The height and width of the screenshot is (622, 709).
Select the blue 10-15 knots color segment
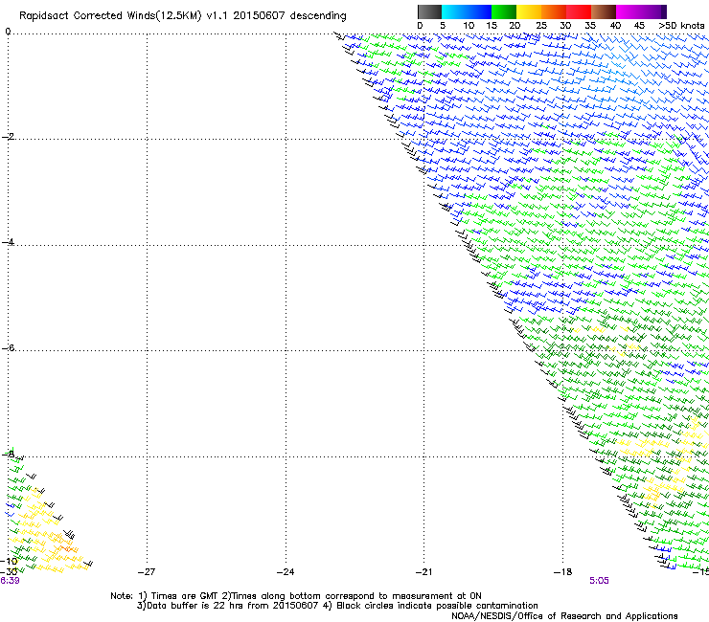click(479, 11)
